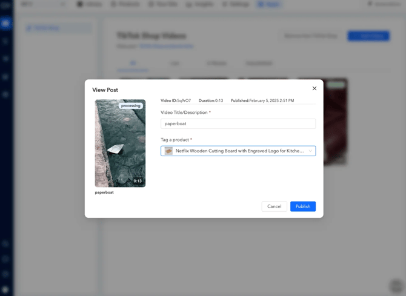Select the All tab under TikTok Shop Videos
The width and height of the screenshot is (406, 296).
click(133, 63)
